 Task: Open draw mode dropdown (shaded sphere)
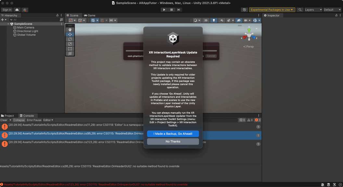tap(197, 20)
